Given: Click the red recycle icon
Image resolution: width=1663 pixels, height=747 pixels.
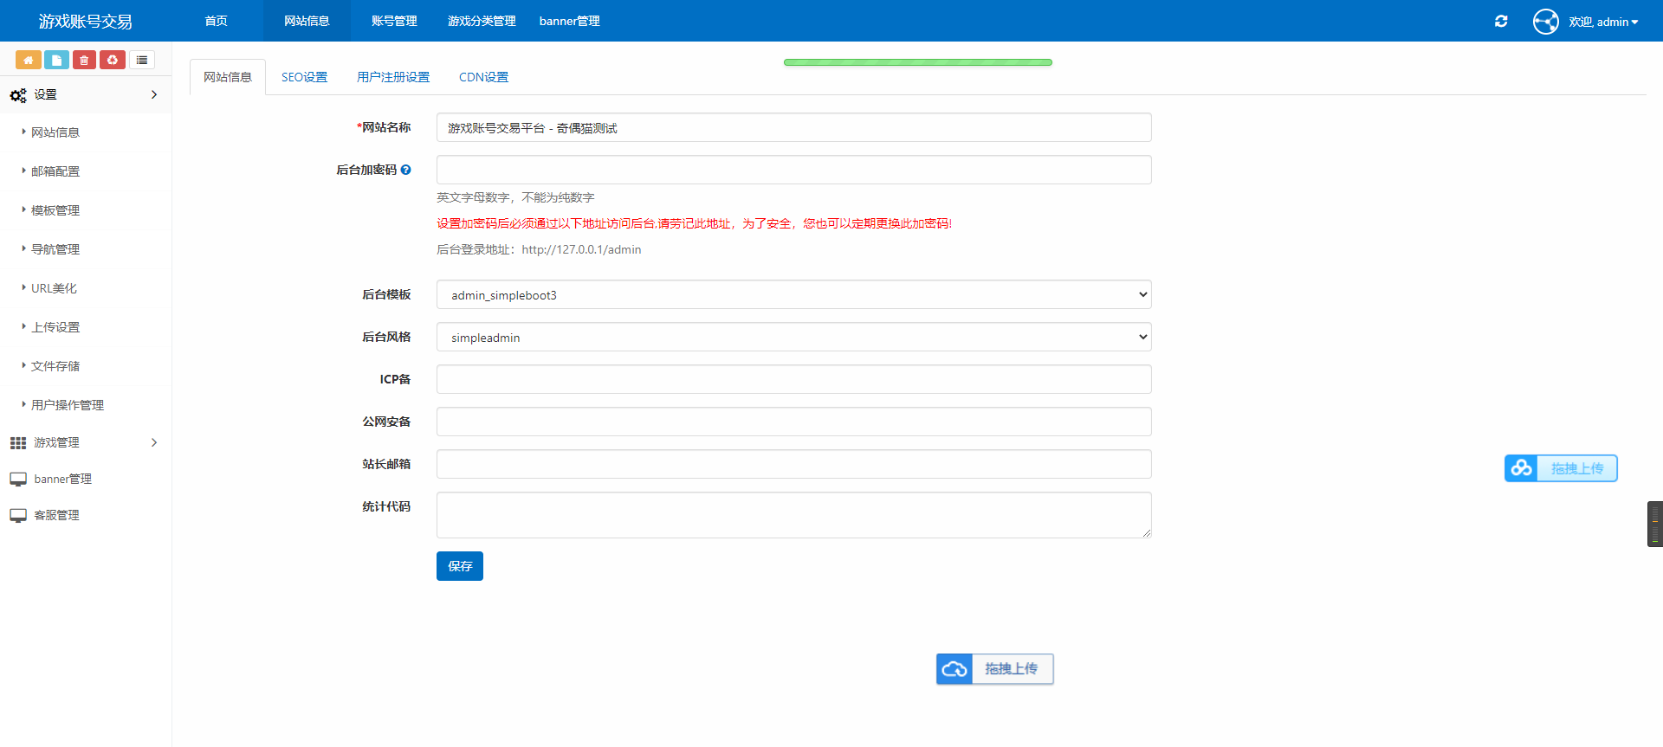Looking at the screenshot, I should 113,60.
